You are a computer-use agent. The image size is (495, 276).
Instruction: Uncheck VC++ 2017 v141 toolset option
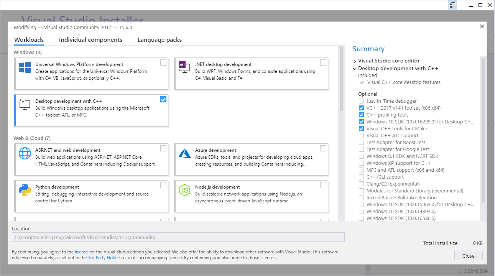pos(361,108)
